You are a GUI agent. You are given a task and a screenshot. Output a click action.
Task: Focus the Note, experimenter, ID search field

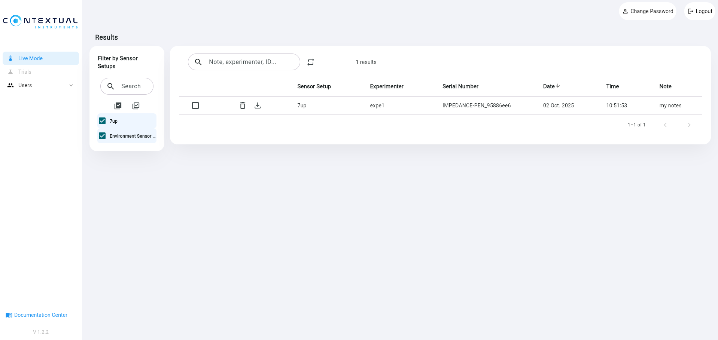[249, 62]
